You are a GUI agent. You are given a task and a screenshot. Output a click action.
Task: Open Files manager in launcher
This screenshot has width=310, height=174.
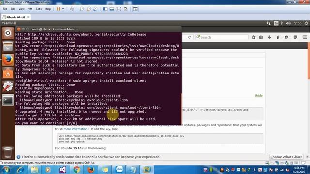[x=8, y=46]
